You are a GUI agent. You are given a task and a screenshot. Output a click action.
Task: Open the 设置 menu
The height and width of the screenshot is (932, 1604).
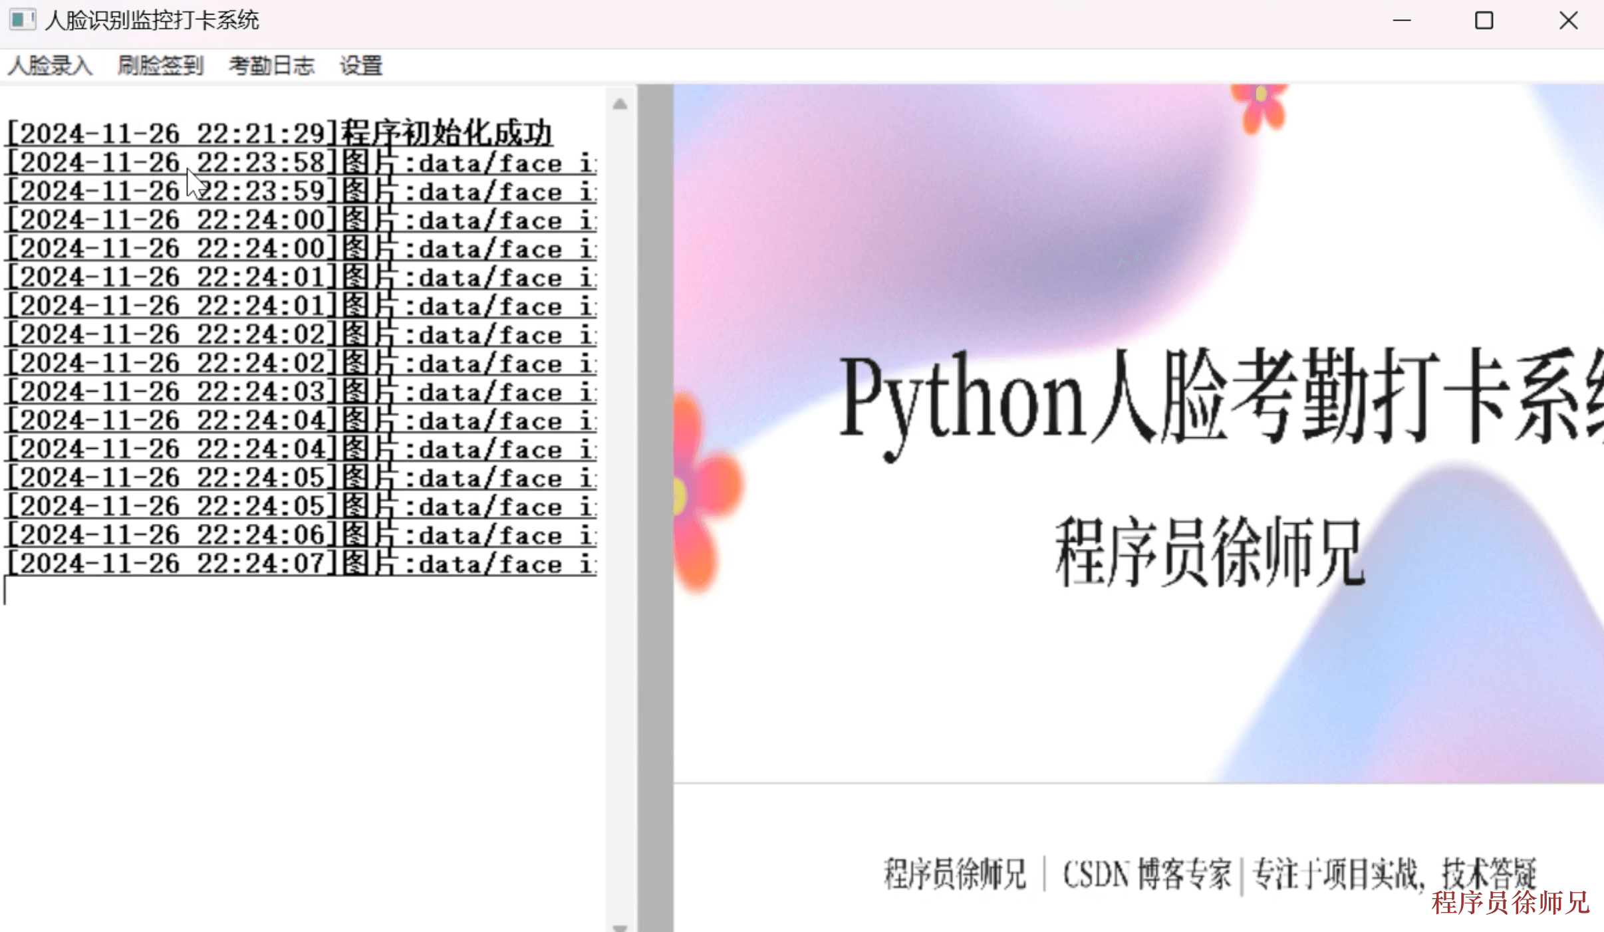pos(361,65)
